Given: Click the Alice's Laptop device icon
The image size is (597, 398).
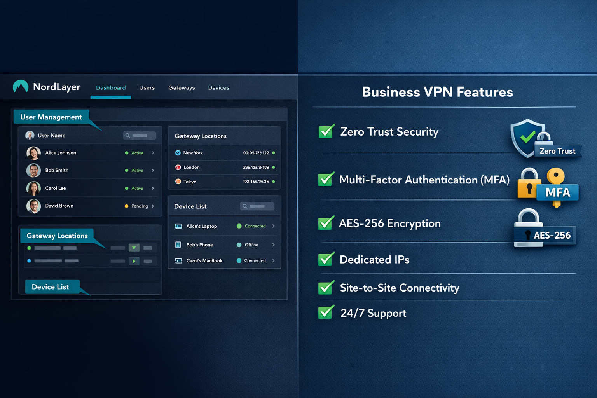Looking at the screenshot, I should tap(178, 226).
